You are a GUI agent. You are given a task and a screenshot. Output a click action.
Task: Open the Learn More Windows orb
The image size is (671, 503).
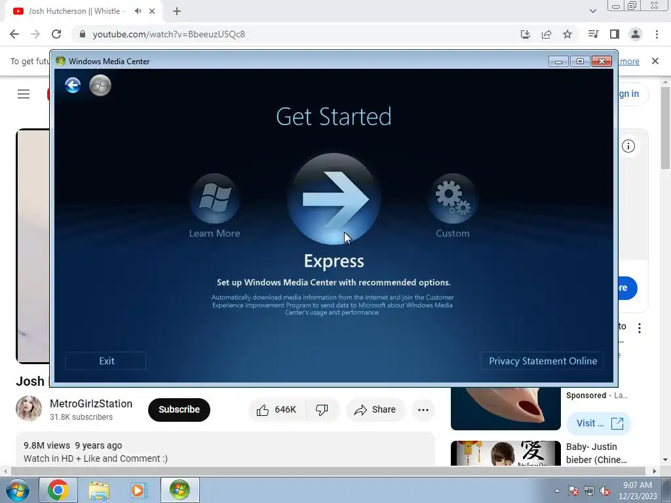pos(214,198)
